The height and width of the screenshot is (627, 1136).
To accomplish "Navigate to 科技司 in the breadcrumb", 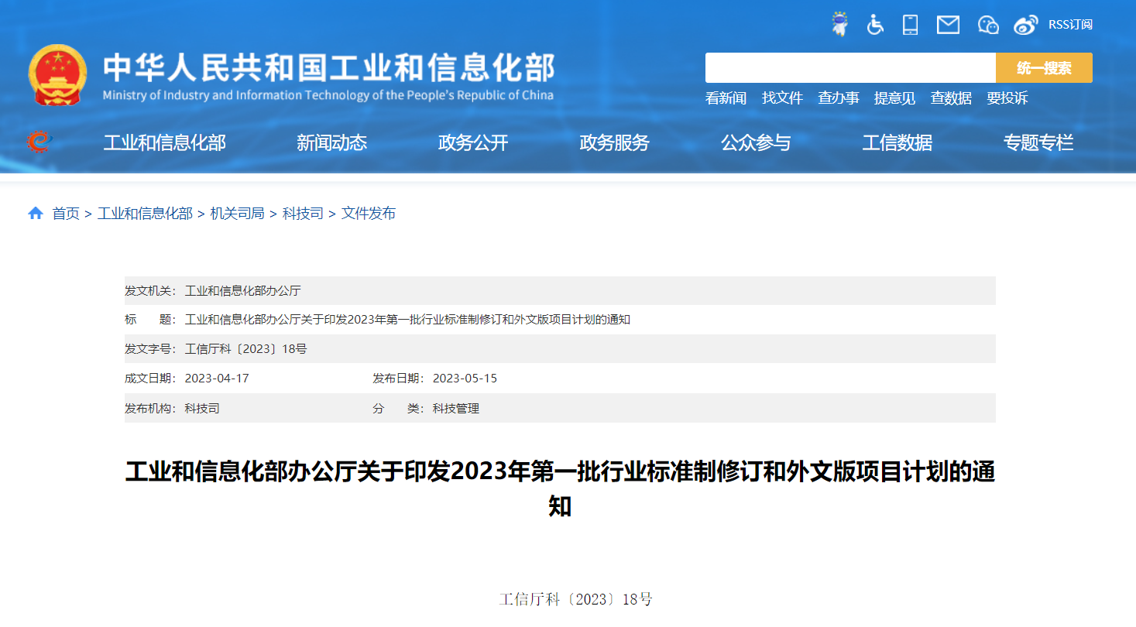I will point(303,214).
